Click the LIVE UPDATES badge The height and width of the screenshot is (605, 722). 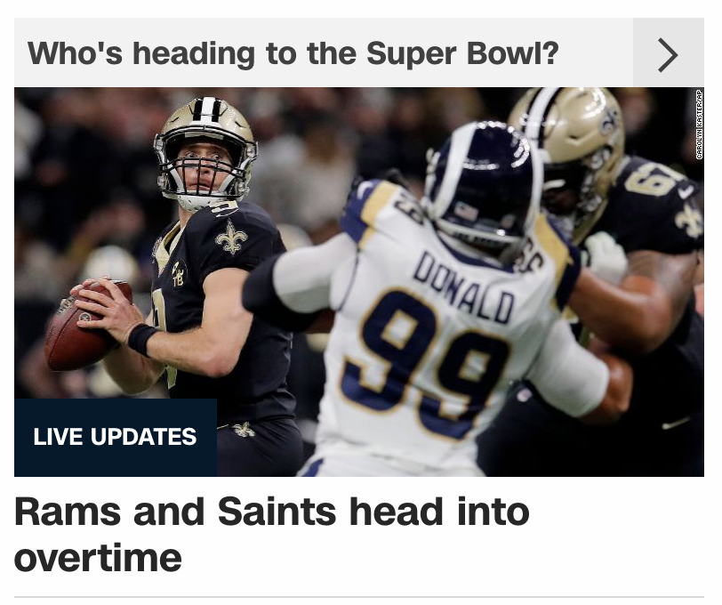(x=115, y=436)
